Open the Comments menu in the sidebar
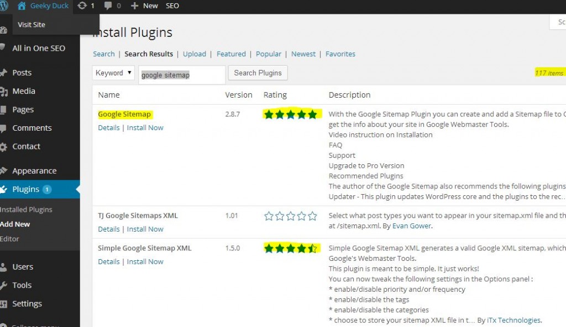This screenshot has width=566, height=327. 32,128
